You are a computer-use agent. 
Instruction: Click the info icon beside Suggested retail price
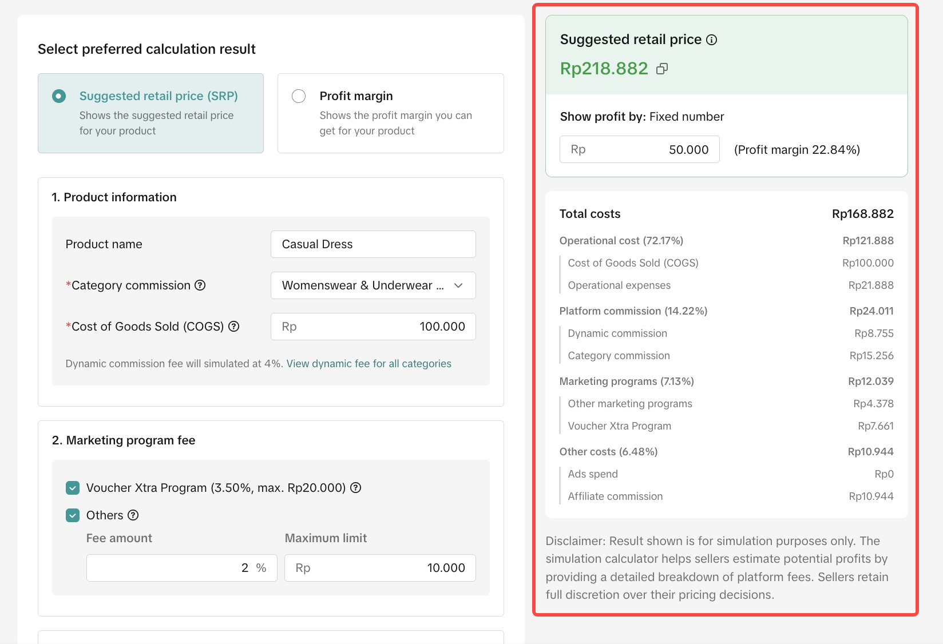[711, 40]
